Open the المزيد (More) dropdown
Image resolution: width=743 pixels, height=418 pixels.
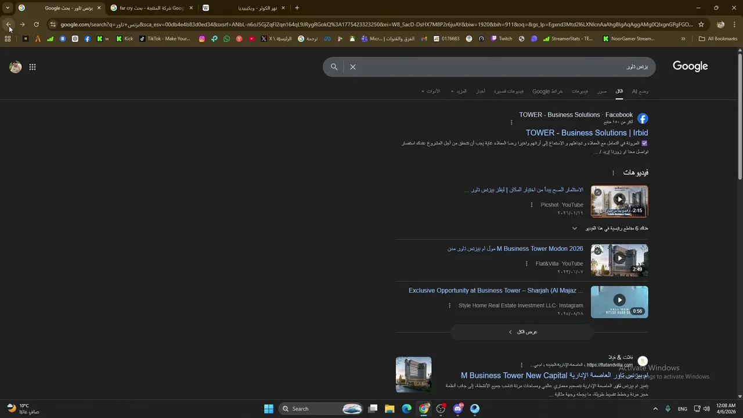459,91
